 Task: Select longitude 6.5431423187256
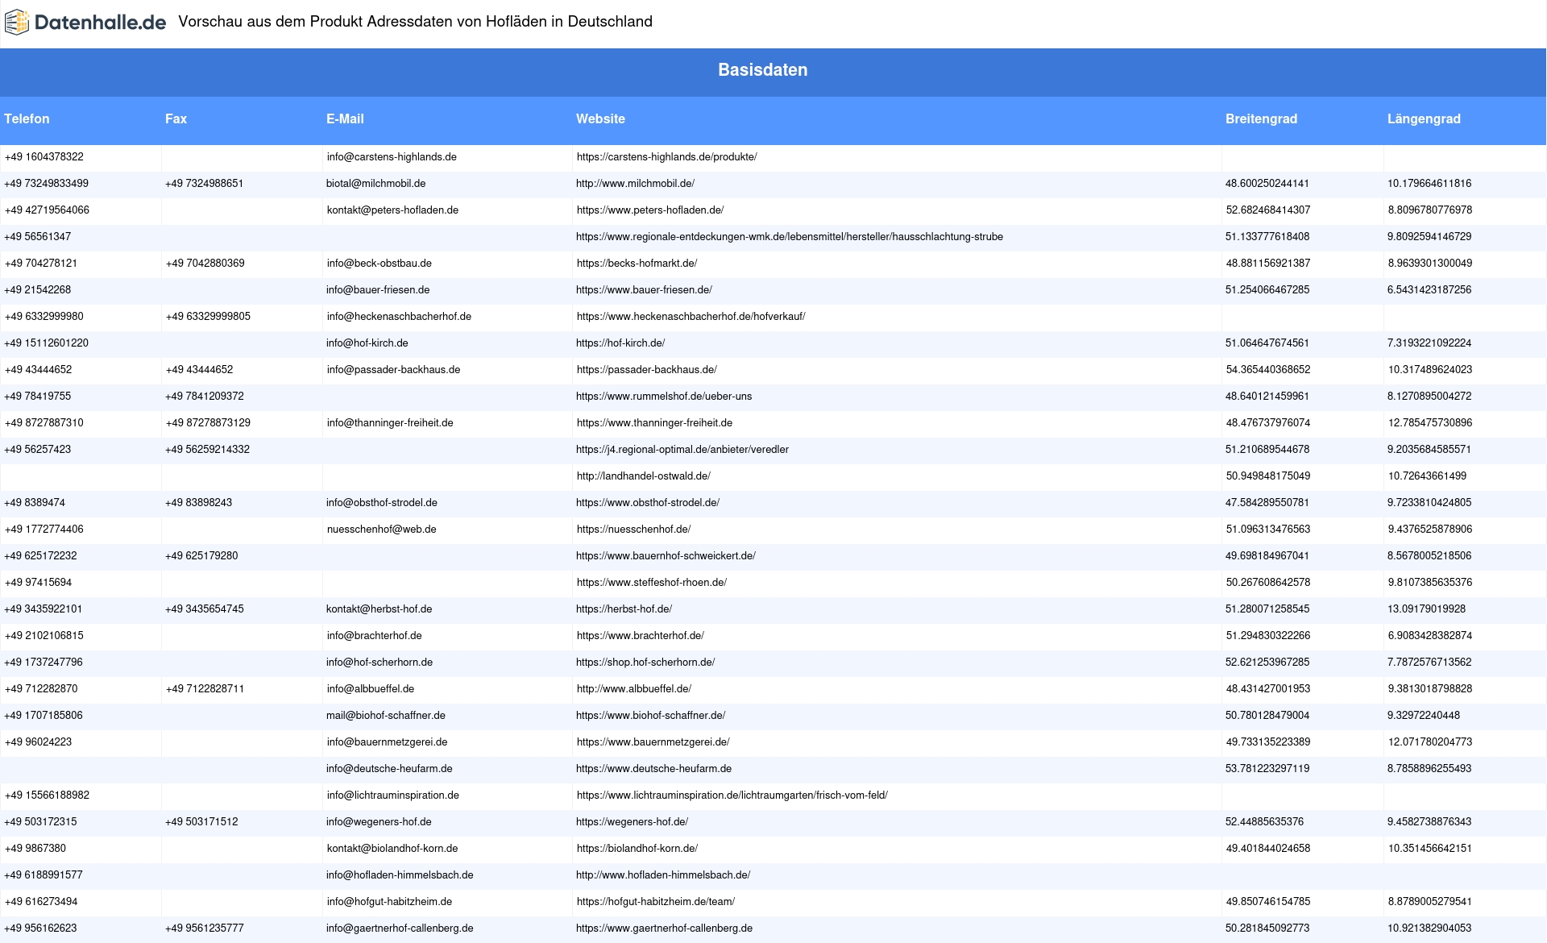click(x=1429, y=290)
